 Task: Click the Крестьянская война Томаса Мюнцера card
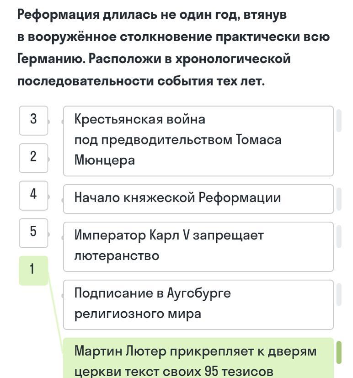pyautogui.click(x=198, y=141)
